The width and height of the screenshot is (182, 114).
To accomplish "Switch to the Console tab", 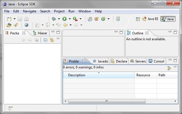I will (x=156, y=61).
